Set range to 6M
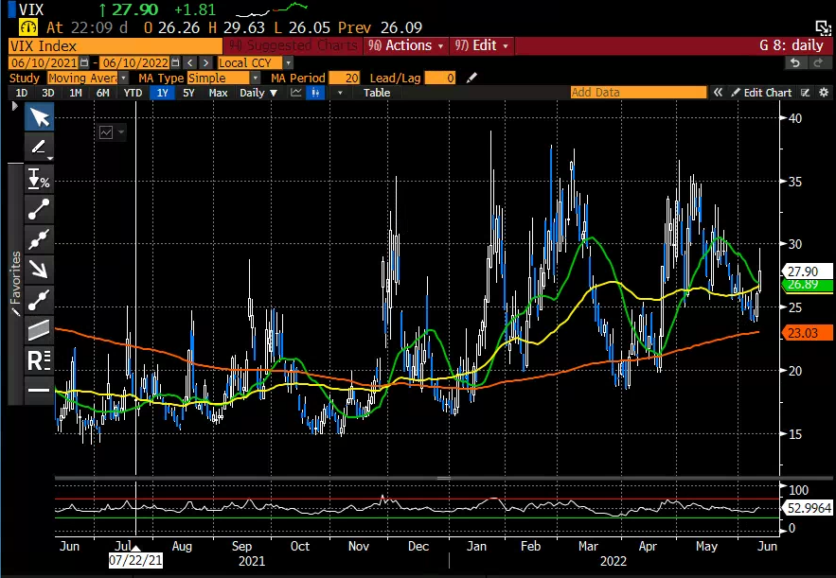The image size is (836, 578). tap(103, 93)
